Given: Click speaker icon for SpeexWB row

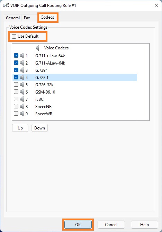Looking at the screenshot, I should [22, 114].
